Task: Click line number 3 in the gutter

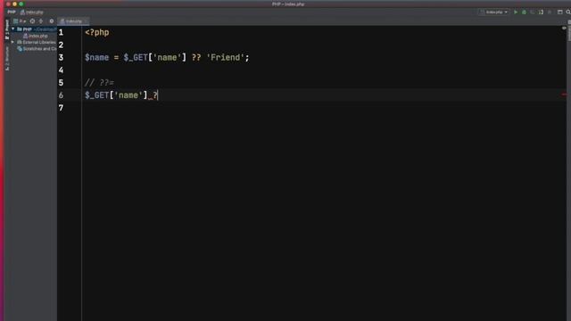Action: [61, 57]
